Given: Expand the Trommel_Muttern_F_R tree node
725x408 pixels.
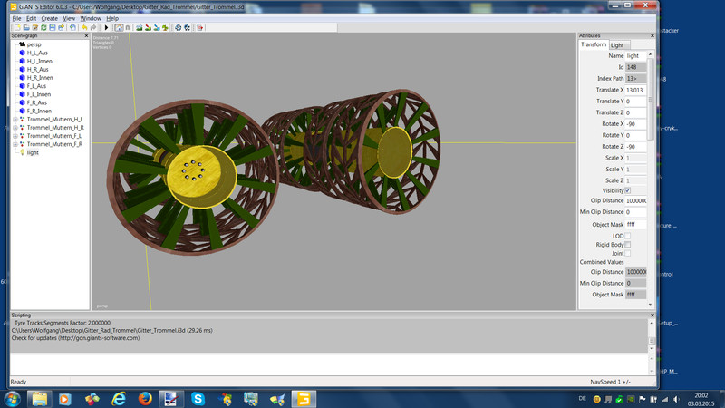Looking at the screenshot, I should 15,144.
